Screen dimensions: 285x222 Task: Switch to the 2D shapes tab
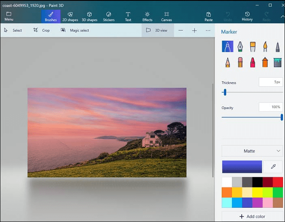70,16
